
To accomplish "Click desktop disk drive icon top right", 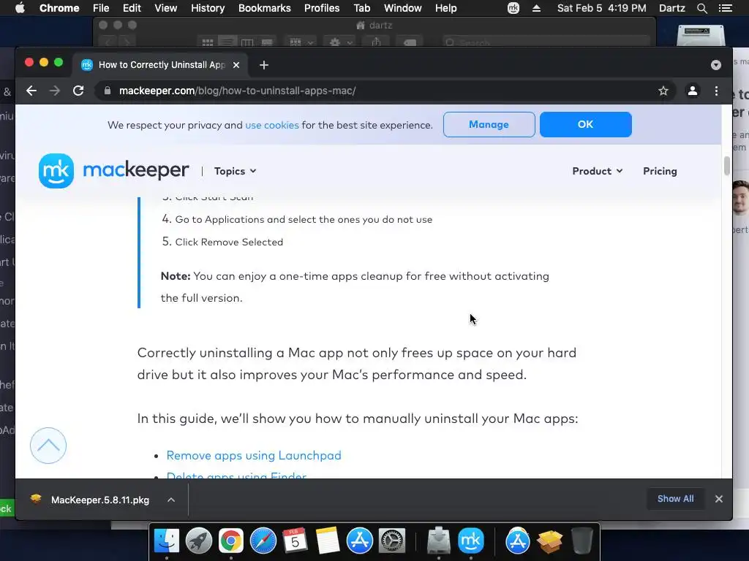I will click(701, 36).
